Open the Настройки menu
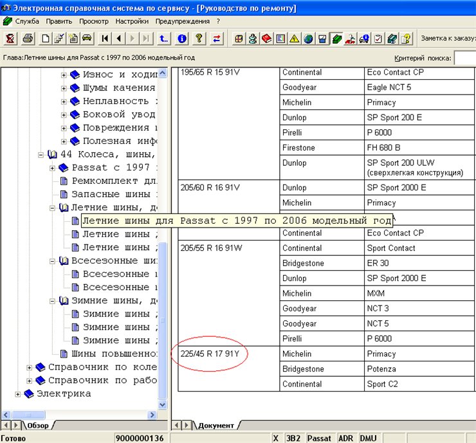The width and height of the screenshot is (476, 443). pyautogui.click(x=132, y=21)
